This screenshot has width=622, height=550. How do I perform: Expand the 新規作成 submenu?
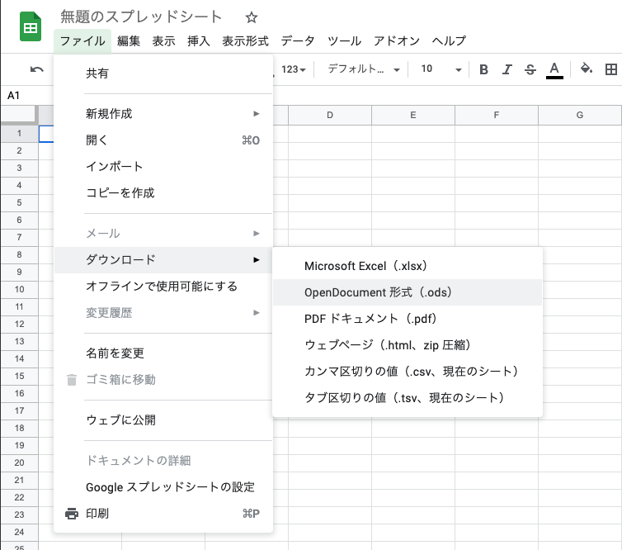163,114
